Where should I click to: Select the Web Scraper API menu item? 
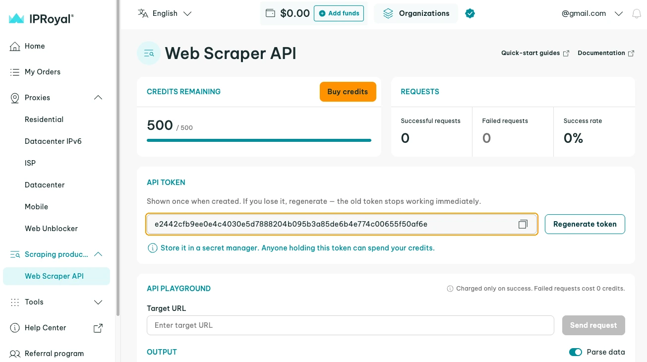[57, 276]
